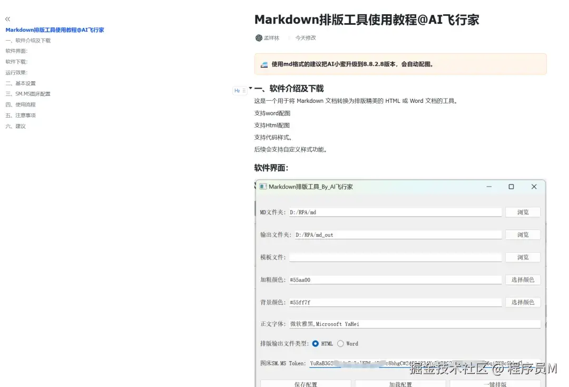Go to outline item 软件界面:

pos(16,51)
